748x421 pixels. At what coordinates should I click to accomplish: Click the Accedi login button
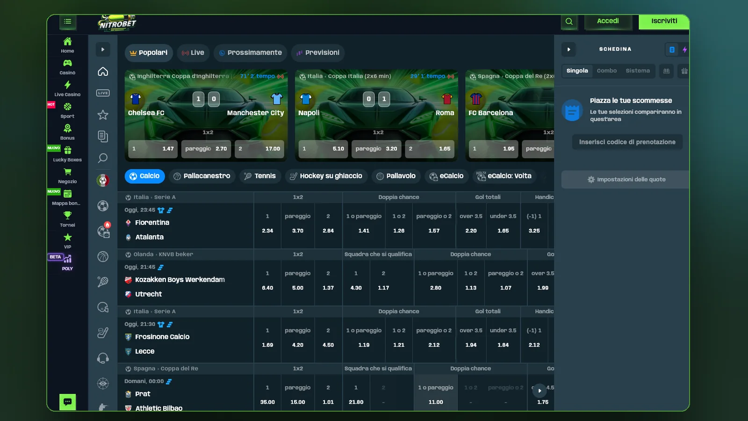tap(608, 22)
